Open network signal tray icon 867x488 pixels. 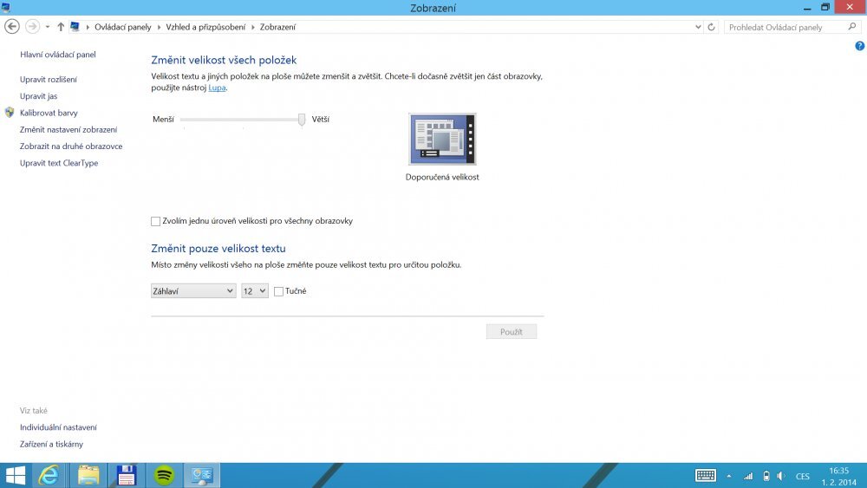[x=748, y=476]
